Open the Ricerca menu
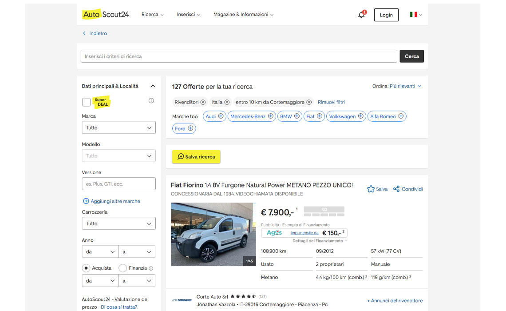The image size is (506, 311). [153, 15]
